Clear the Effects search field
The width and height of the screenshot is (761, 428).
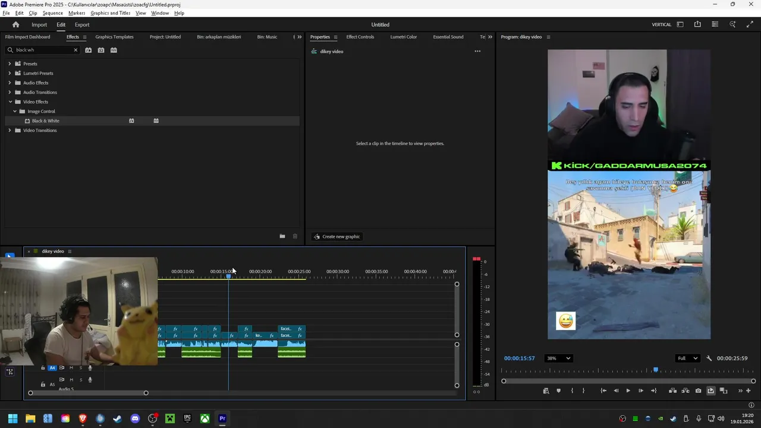tap(76, 50)
